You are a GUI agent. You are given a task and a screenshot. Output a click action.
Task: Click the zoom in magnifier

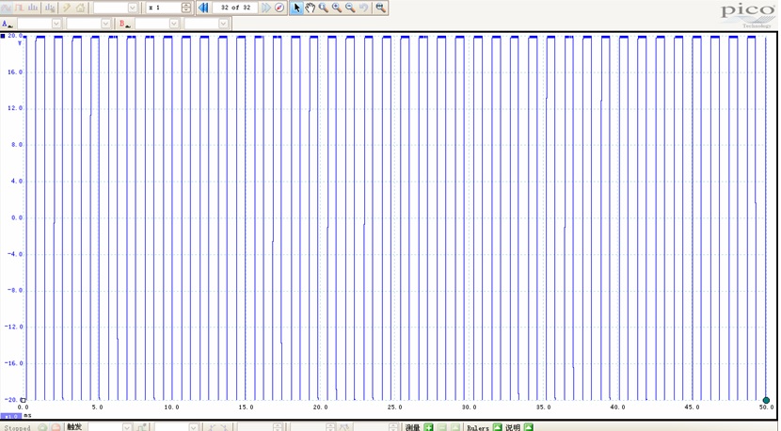pyautogui.click(x=337, y=8)
